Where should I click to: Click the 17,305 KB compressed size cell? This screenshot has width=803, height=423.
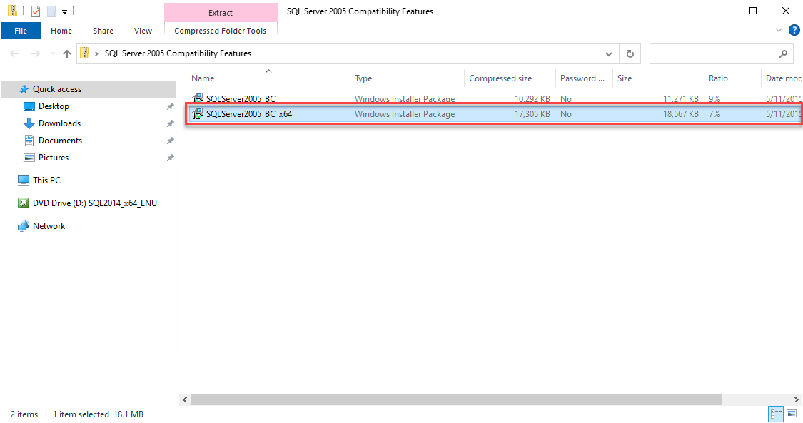(x=532, y=114)
